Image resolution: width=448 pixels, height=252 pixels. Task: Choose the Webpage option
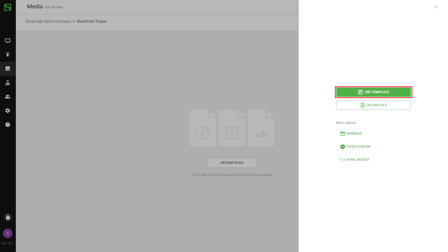pos(351,134)
